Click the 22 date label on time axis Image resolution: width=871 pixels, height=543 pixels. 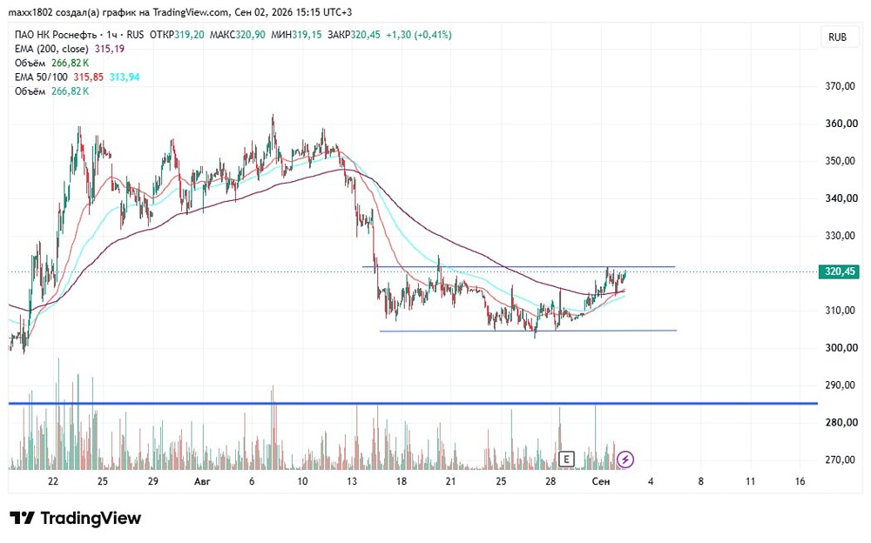point(53,481)
